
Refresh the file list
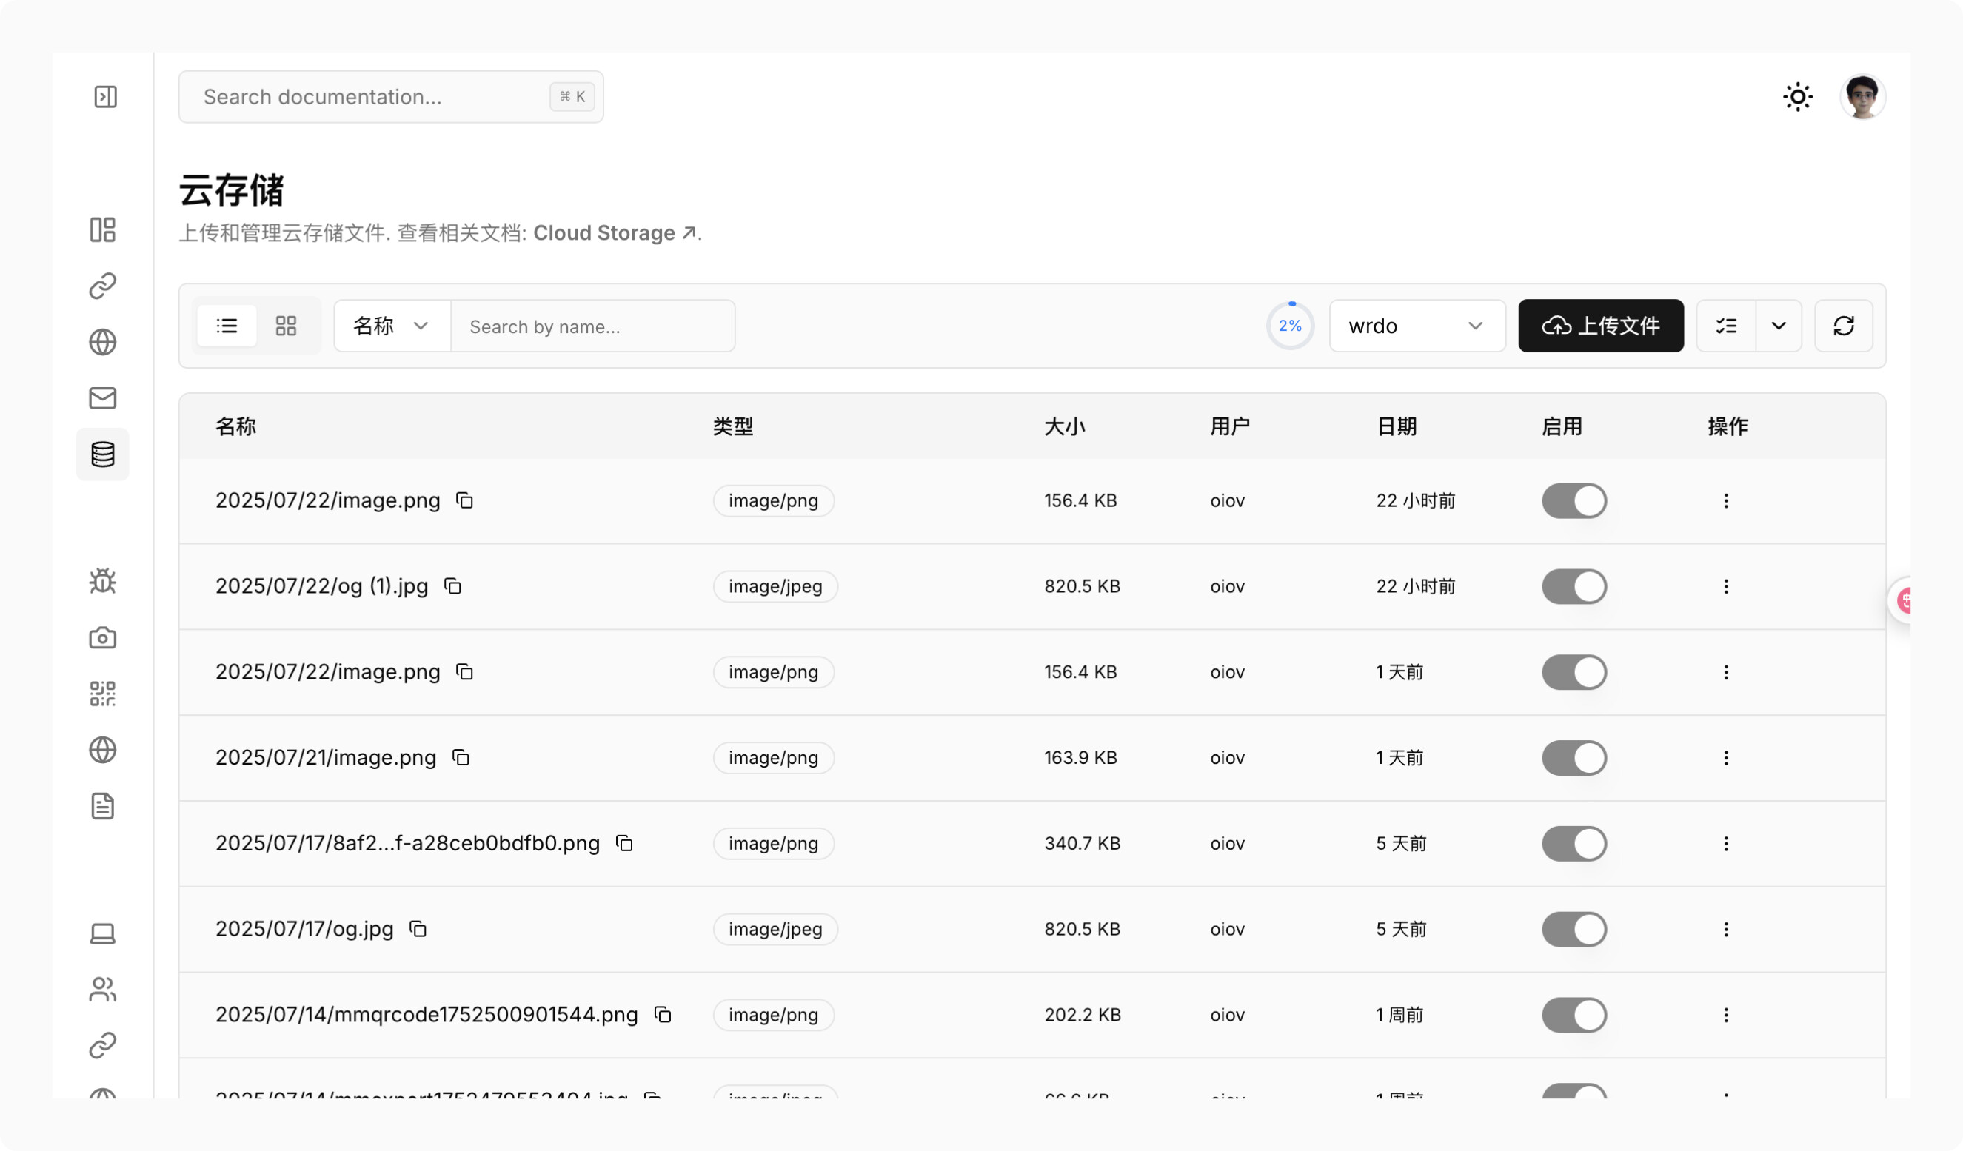tap(1843, 326)
